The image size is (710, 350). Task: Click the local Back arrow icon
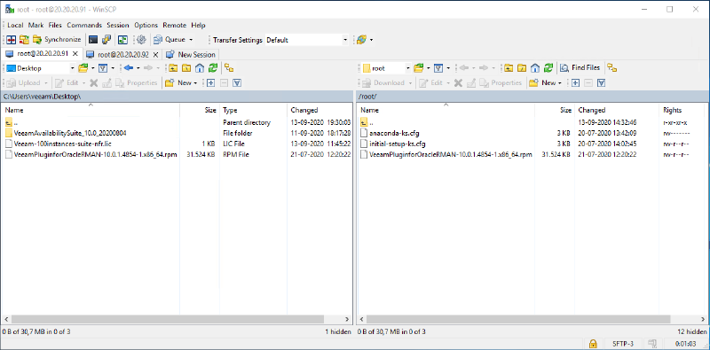[x=129, y=68]
